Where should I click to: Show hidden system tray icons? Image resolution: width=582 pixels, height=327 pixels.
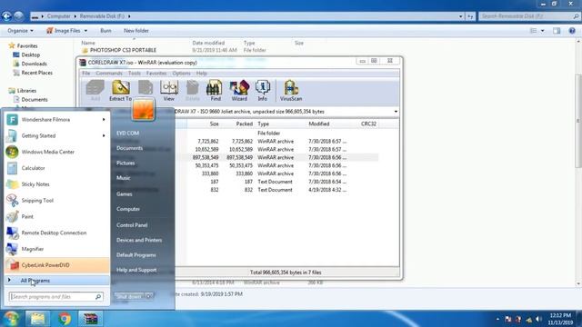click(497, 319)
